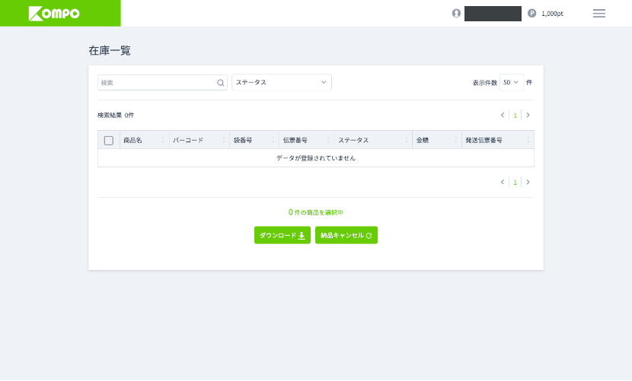The height and width of the screenshot is (381, 632).
Task: Go to previous page in top pagination
Action: (503, 115)
